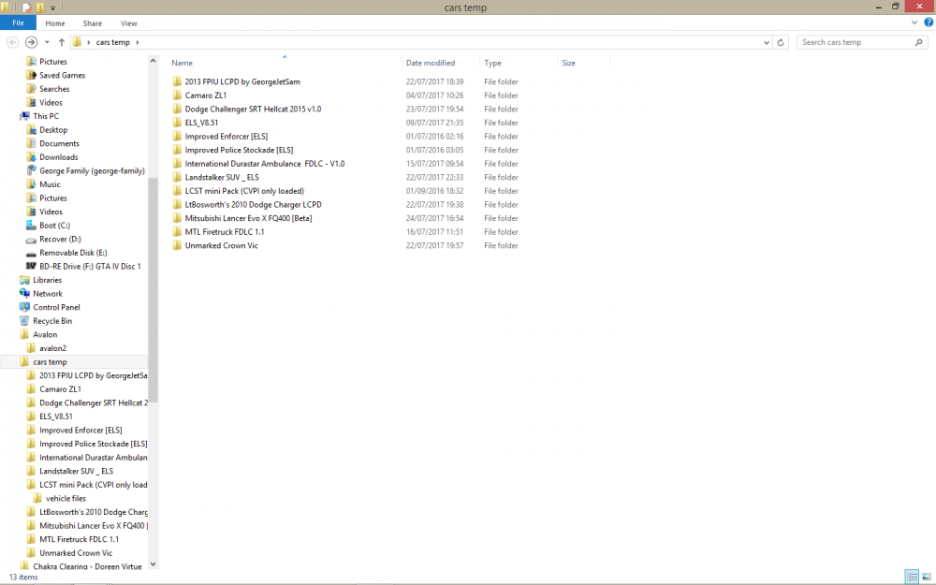Click the New folder quick access icon
This screenshot has width=936, height=585.
point(40,7)
